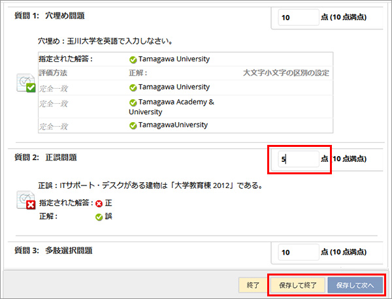Click the question 1 score field
Image resolution: width=392 pixels, height=299 pixels.
[x=299, y=18]
